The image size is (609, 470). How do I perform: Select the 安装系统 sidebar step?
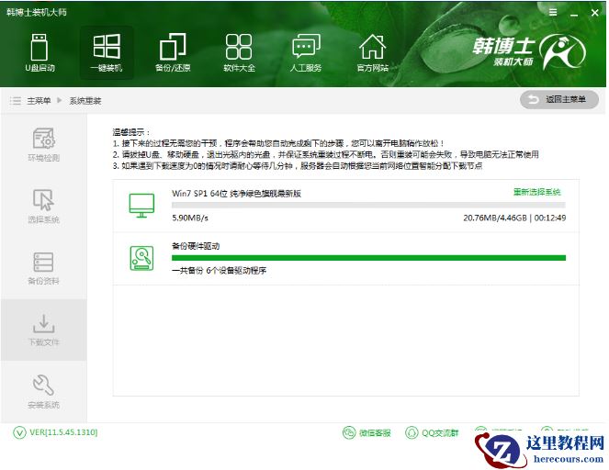43,392
